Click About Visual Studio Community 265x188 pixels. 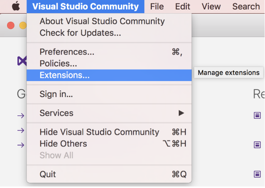(x=109, y=21)
